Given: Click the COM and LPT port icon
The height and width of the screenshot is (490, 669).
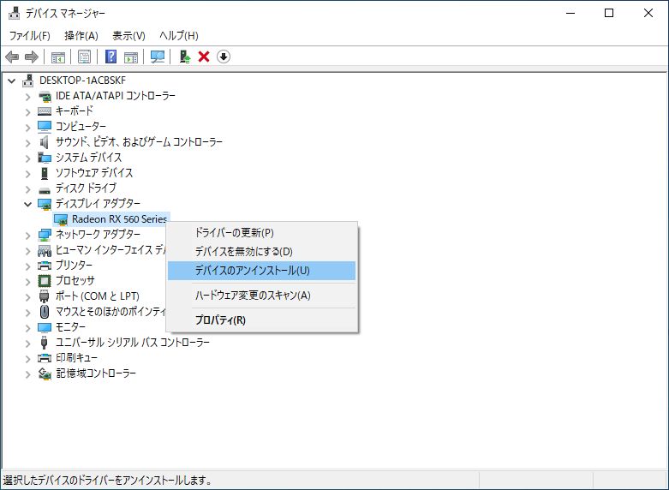Looking at the screenshot, I should (45, 296).
